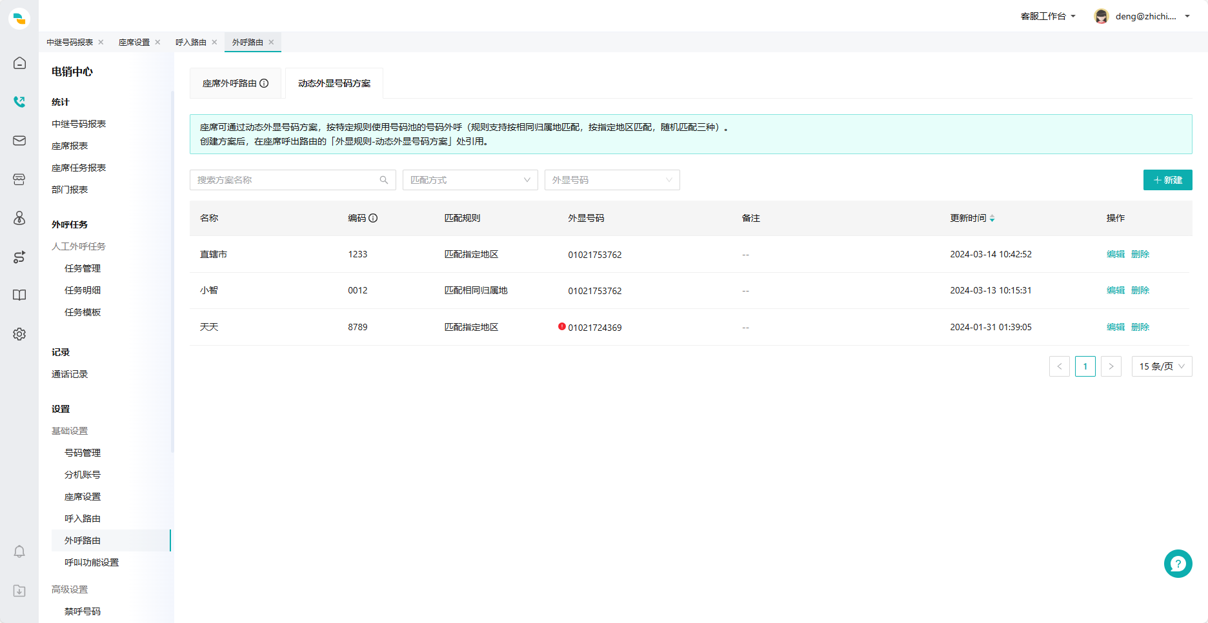Click the 人工外呼任务 group label

coord(79,246)
